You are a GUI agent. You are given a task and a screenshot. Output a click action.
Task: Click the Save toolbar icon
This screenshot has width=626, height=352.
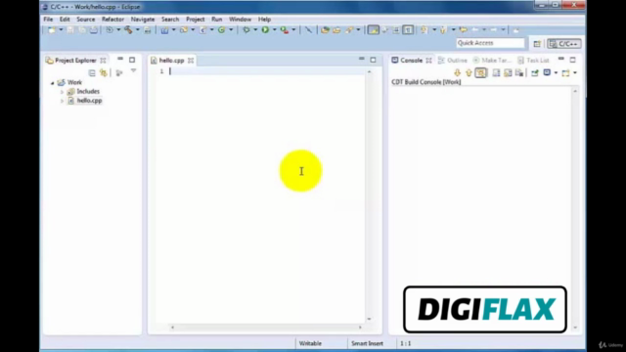tap(70, 30)
